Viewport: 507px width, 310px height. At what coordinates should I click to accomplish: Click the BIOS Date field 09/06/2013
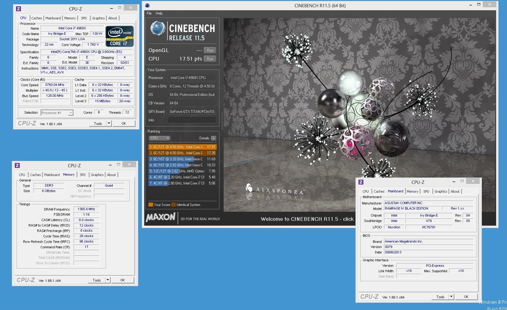[x=429, y=252]
